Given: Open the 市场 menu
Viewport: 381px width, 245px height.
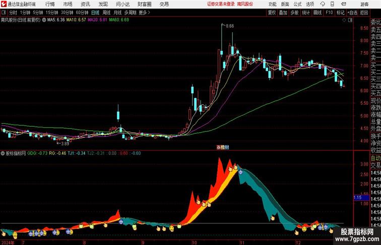Looking at the screenshot, I should [x=68, y=4].
